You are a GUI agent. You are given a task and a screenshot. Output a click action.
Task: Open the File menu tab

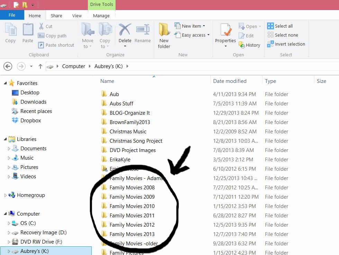pos(12,15)
